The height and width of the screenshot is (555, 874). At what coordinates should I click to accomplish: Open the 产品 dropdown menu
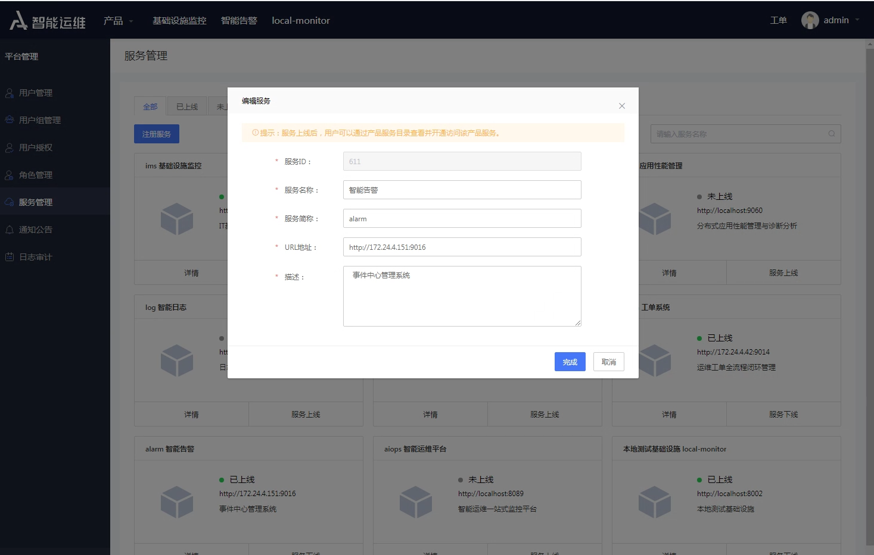118,21
